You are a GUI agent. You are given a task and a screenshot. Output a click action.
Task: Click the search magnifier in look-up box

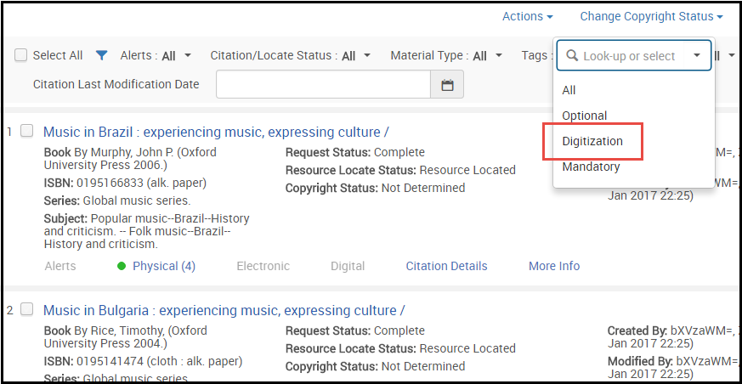pos(572,56)
